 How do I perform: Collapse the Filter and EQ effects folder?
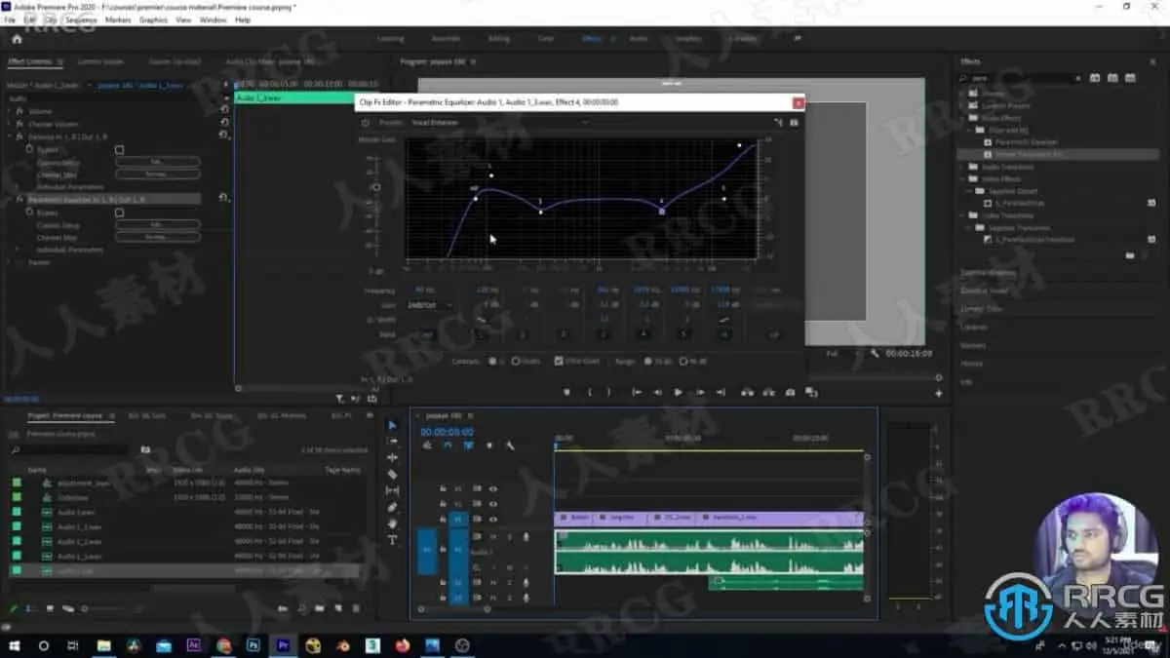coord(971,130)
